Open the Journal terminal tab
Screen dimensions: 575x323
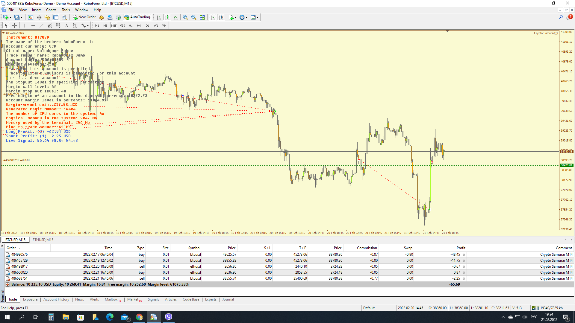click(228, 299)
